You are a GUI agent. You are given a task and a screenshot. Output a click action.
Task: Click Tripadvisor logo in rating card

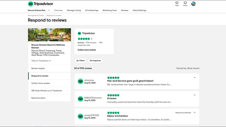79,33
